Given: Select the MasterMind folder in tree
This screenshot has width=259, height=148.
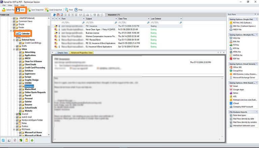Looking at the screenshot, I should pos(30,89).
